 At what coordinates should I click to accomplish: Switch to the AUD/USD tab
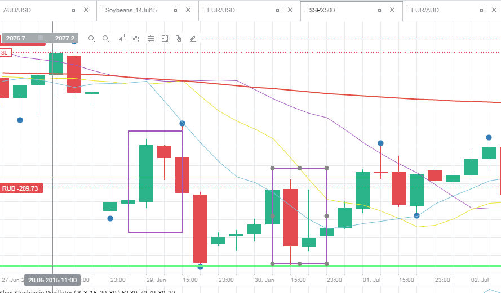click(17, 10)
